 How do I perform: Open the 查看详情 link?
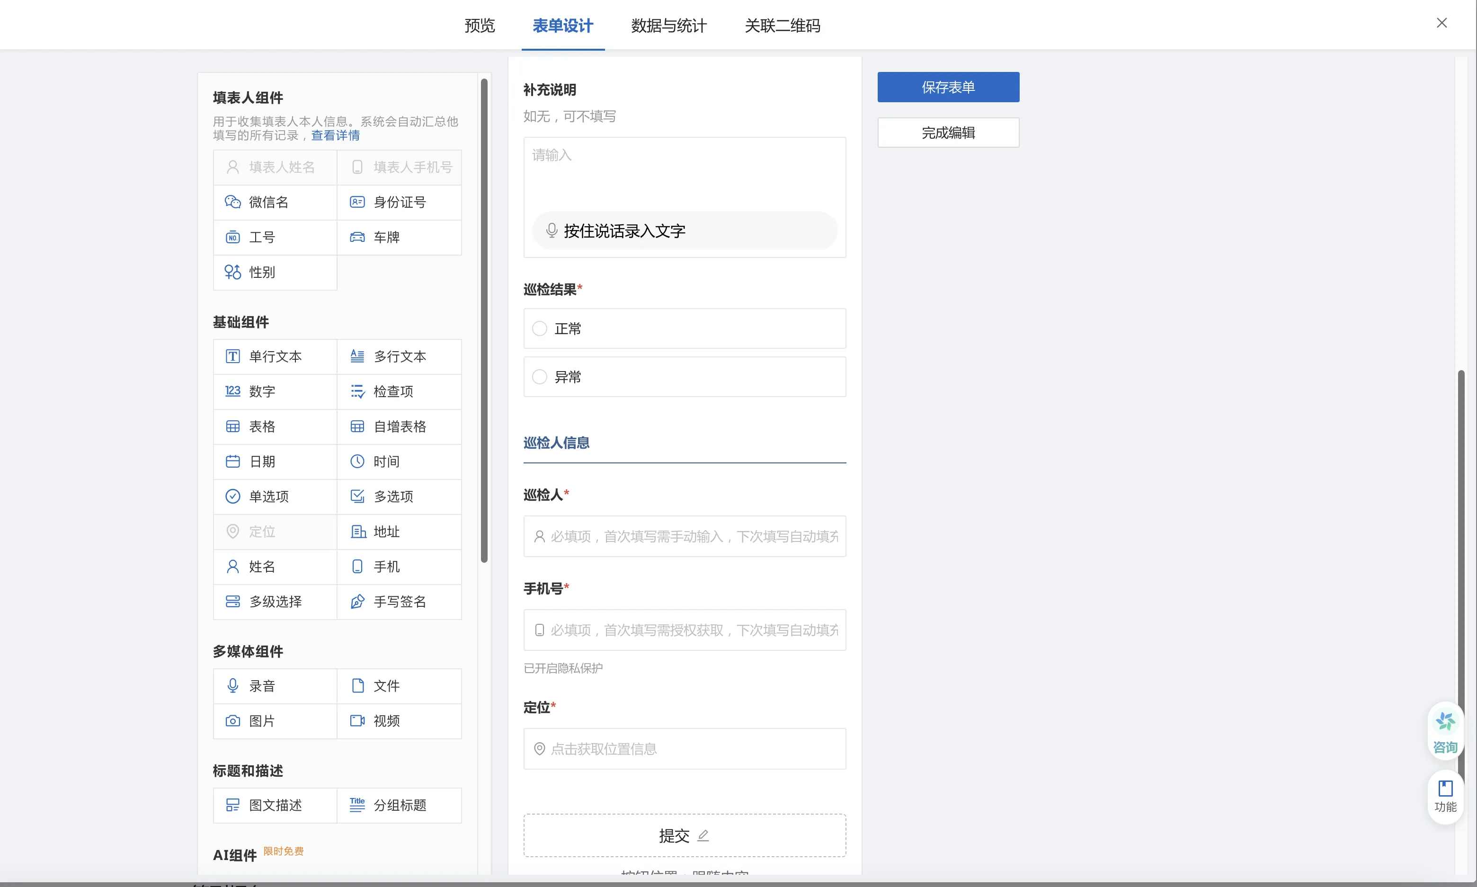click(335, 136)
